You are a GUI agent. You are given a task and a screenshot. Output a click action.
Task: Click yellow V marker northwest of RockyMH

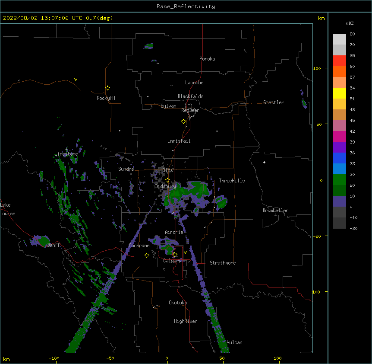click(76, 80)
